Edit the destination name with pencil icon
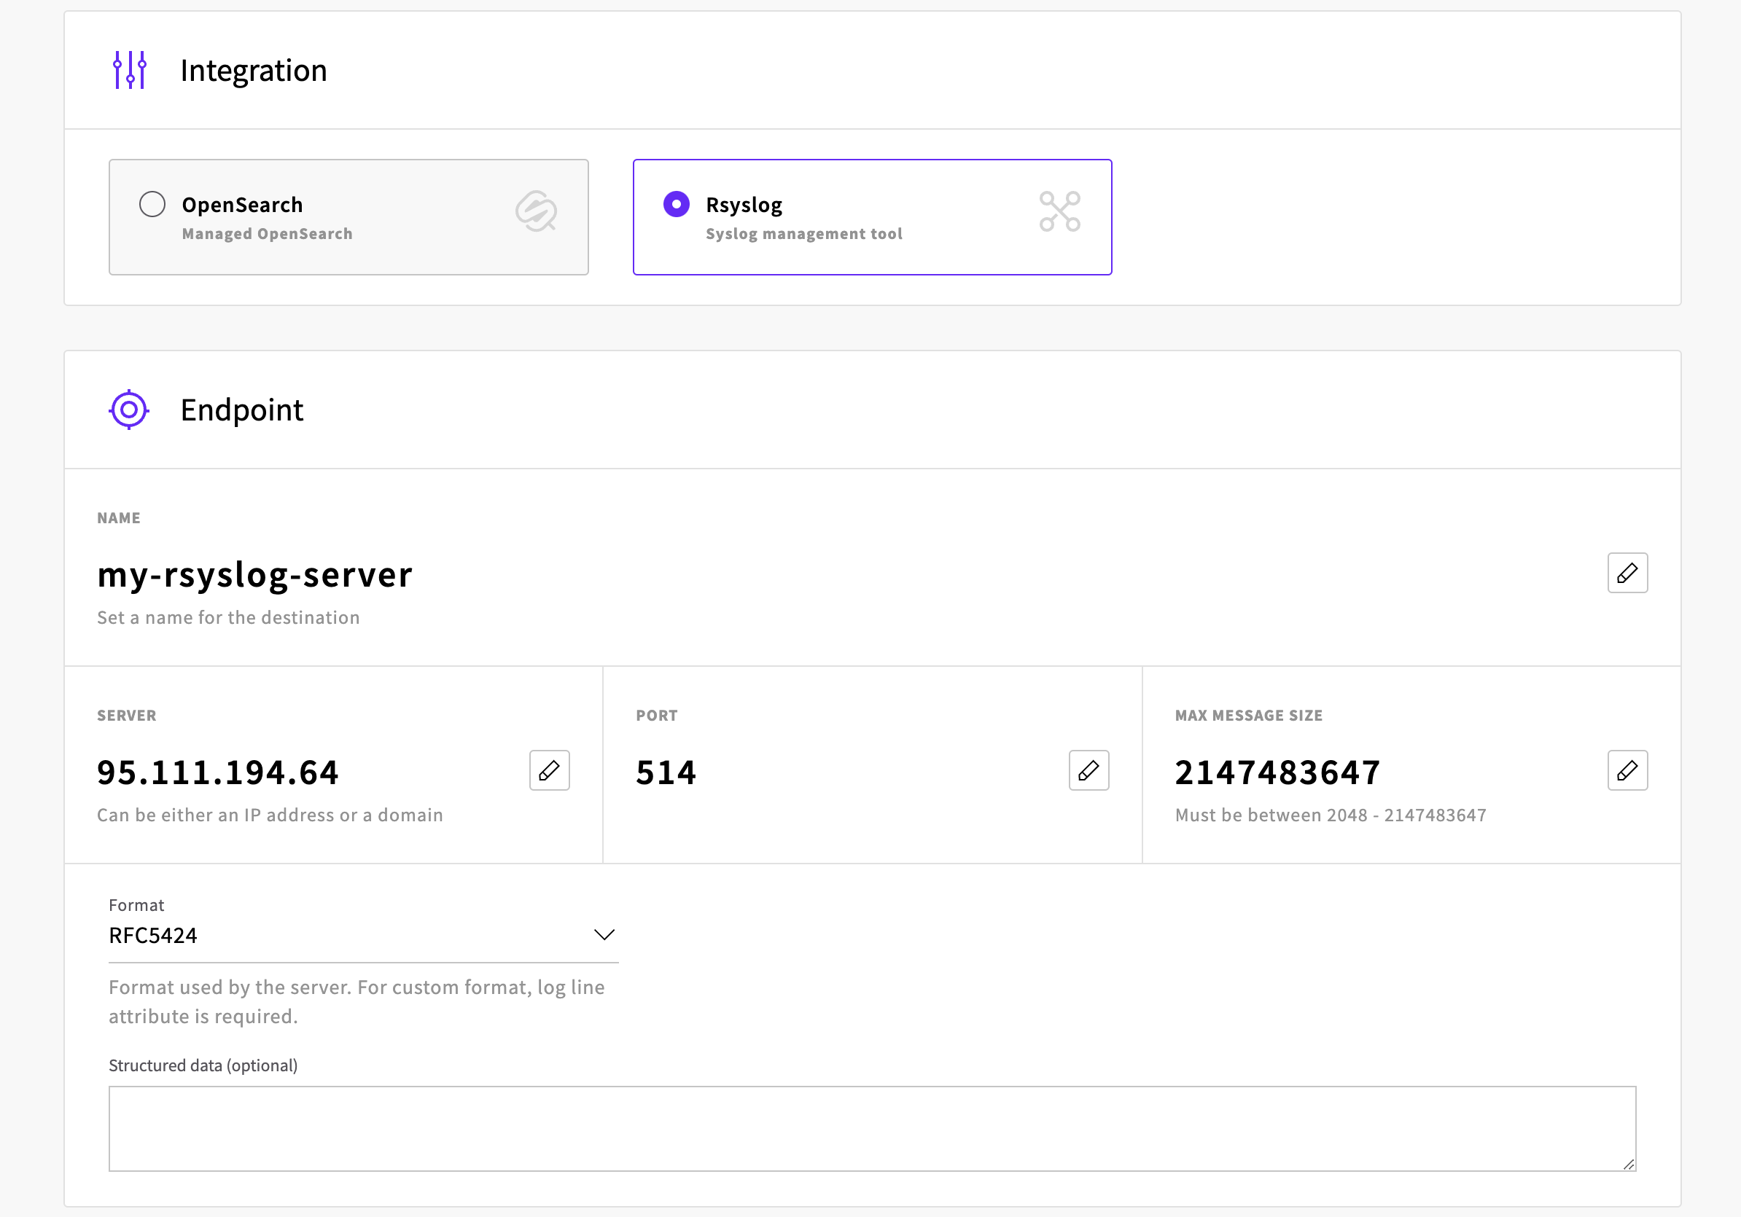 (1627, 573)
